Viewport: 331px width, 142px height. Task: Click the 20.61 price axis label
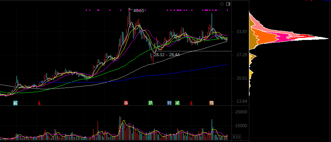pyautogui.click(x=242, y=78)
